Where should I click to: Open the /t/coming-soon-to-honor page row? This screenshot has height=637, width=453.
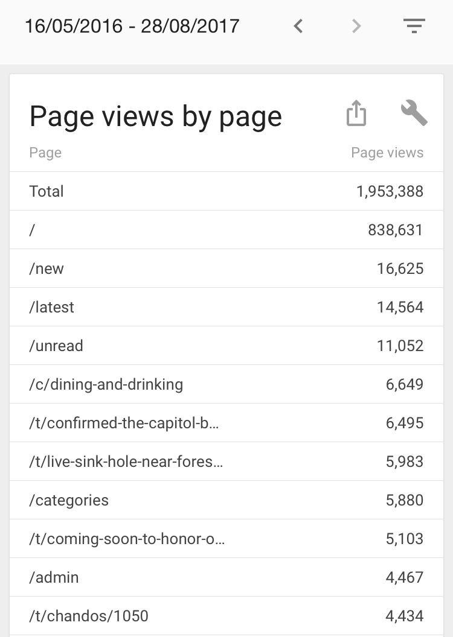point(226,539)
